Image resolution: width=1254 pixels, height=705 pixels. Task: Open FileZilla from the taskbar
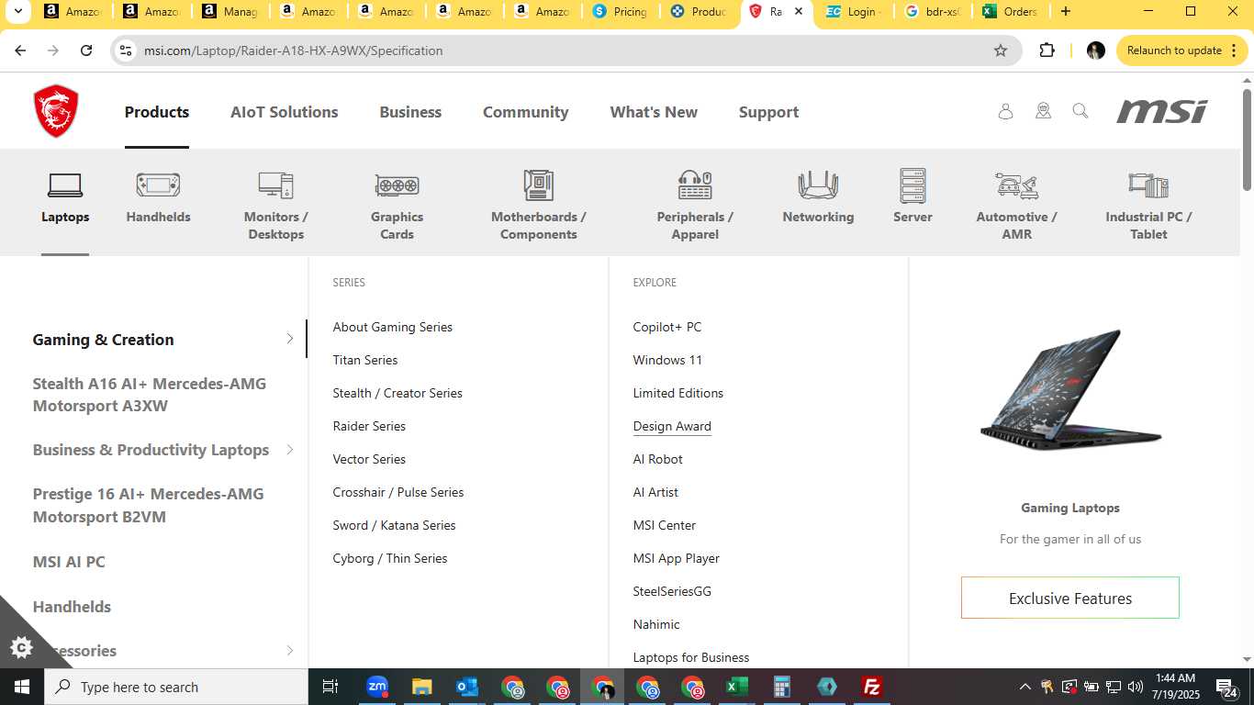[x=872, y=687]
